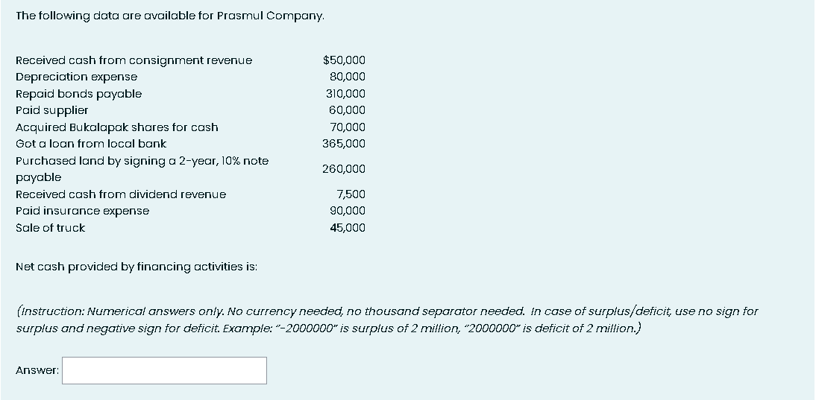Click the Received cash from dividend revenue label

click(121, 194)
